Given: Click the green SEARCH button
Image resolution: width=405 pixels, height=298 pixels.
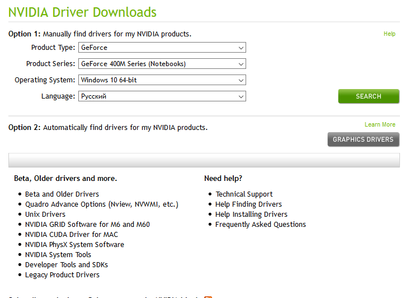Looking at the screenshot, I should pyautogui.click(x=369, y=96).
